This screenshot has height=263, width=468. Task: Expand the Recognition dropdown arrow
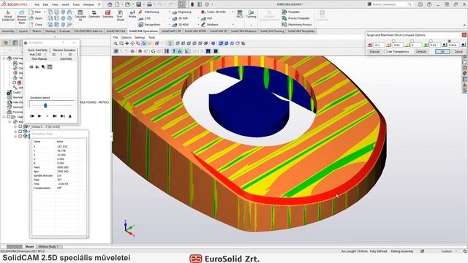(x=170, y=24)
